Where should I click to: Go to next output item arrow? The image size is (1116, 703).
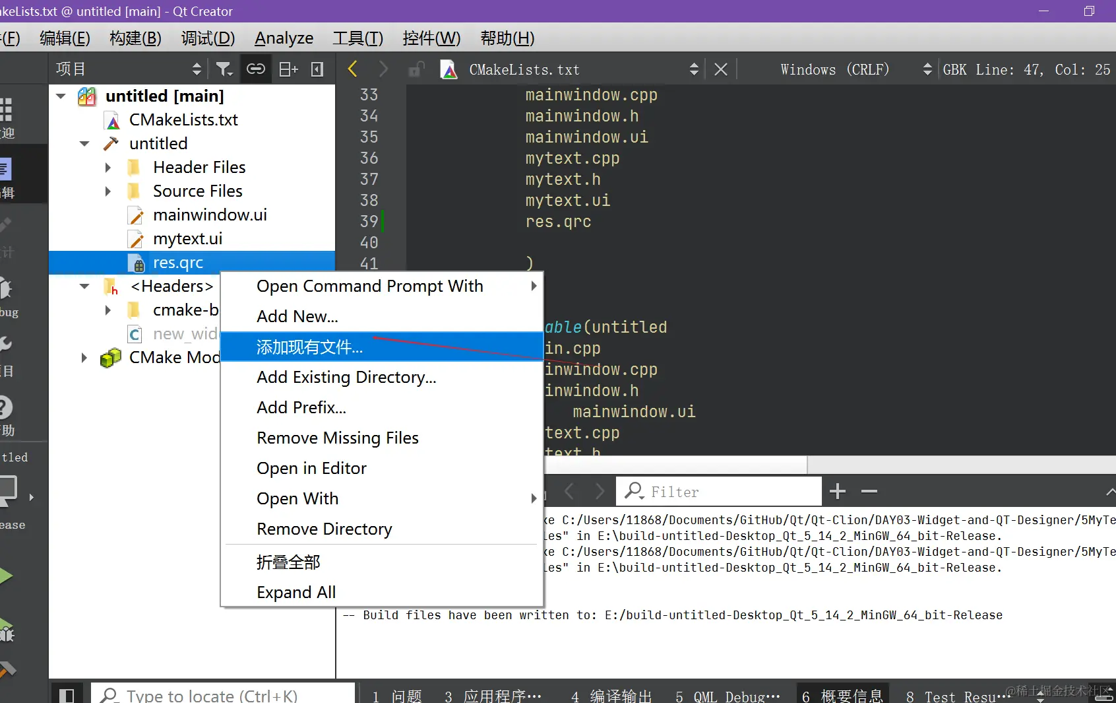click(x=599, y=492)
